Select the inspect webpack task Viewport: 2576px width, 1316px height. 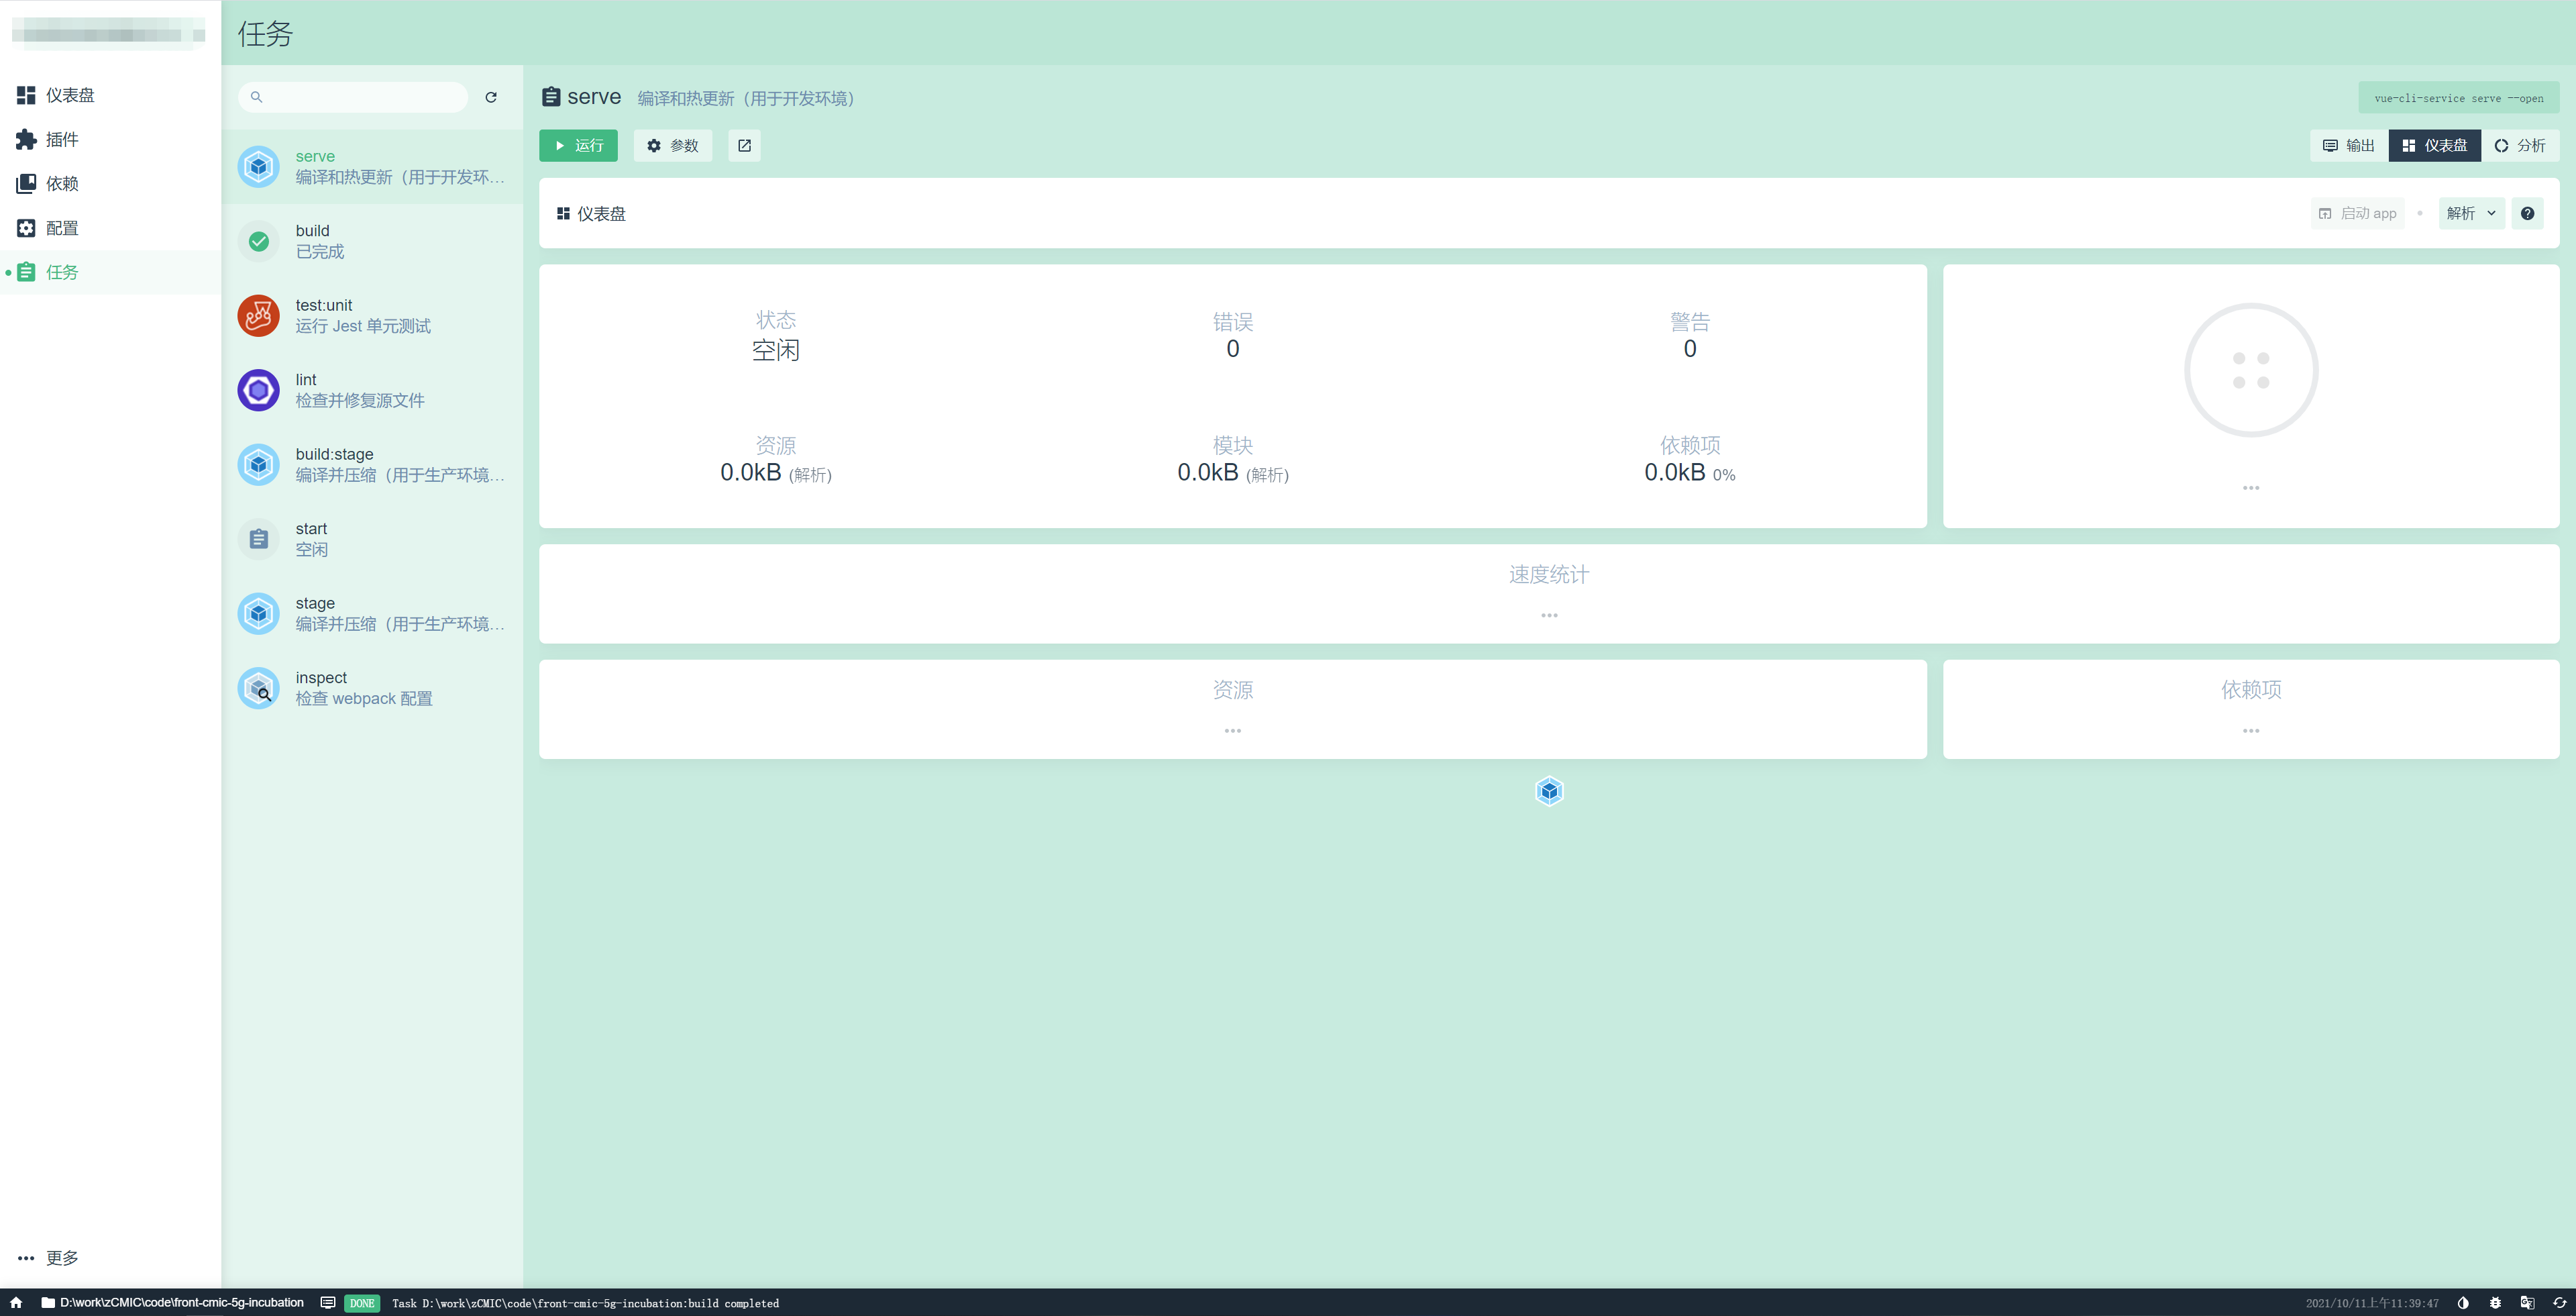(372, 688)
